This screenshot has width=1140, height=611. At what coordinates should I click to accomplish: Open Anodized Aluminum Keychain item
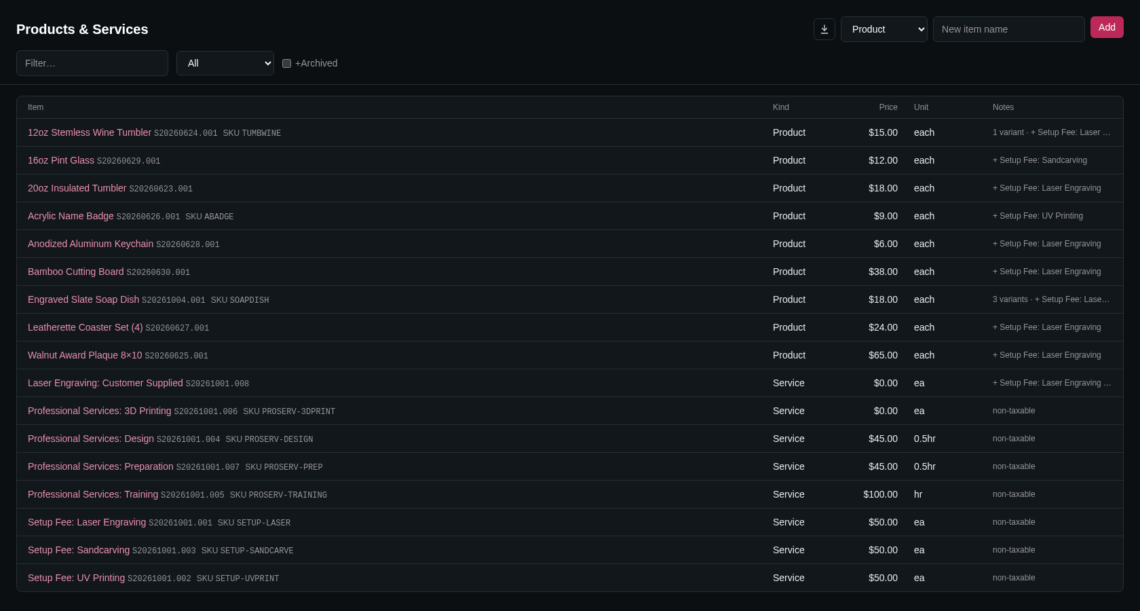point(90,244)
